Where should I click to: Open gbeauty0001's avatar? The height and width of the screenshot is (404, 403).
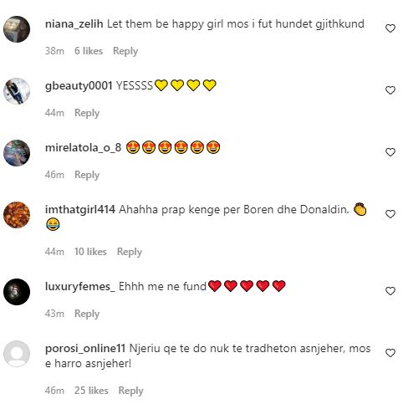pyautogui.click(x=17, y=91)
